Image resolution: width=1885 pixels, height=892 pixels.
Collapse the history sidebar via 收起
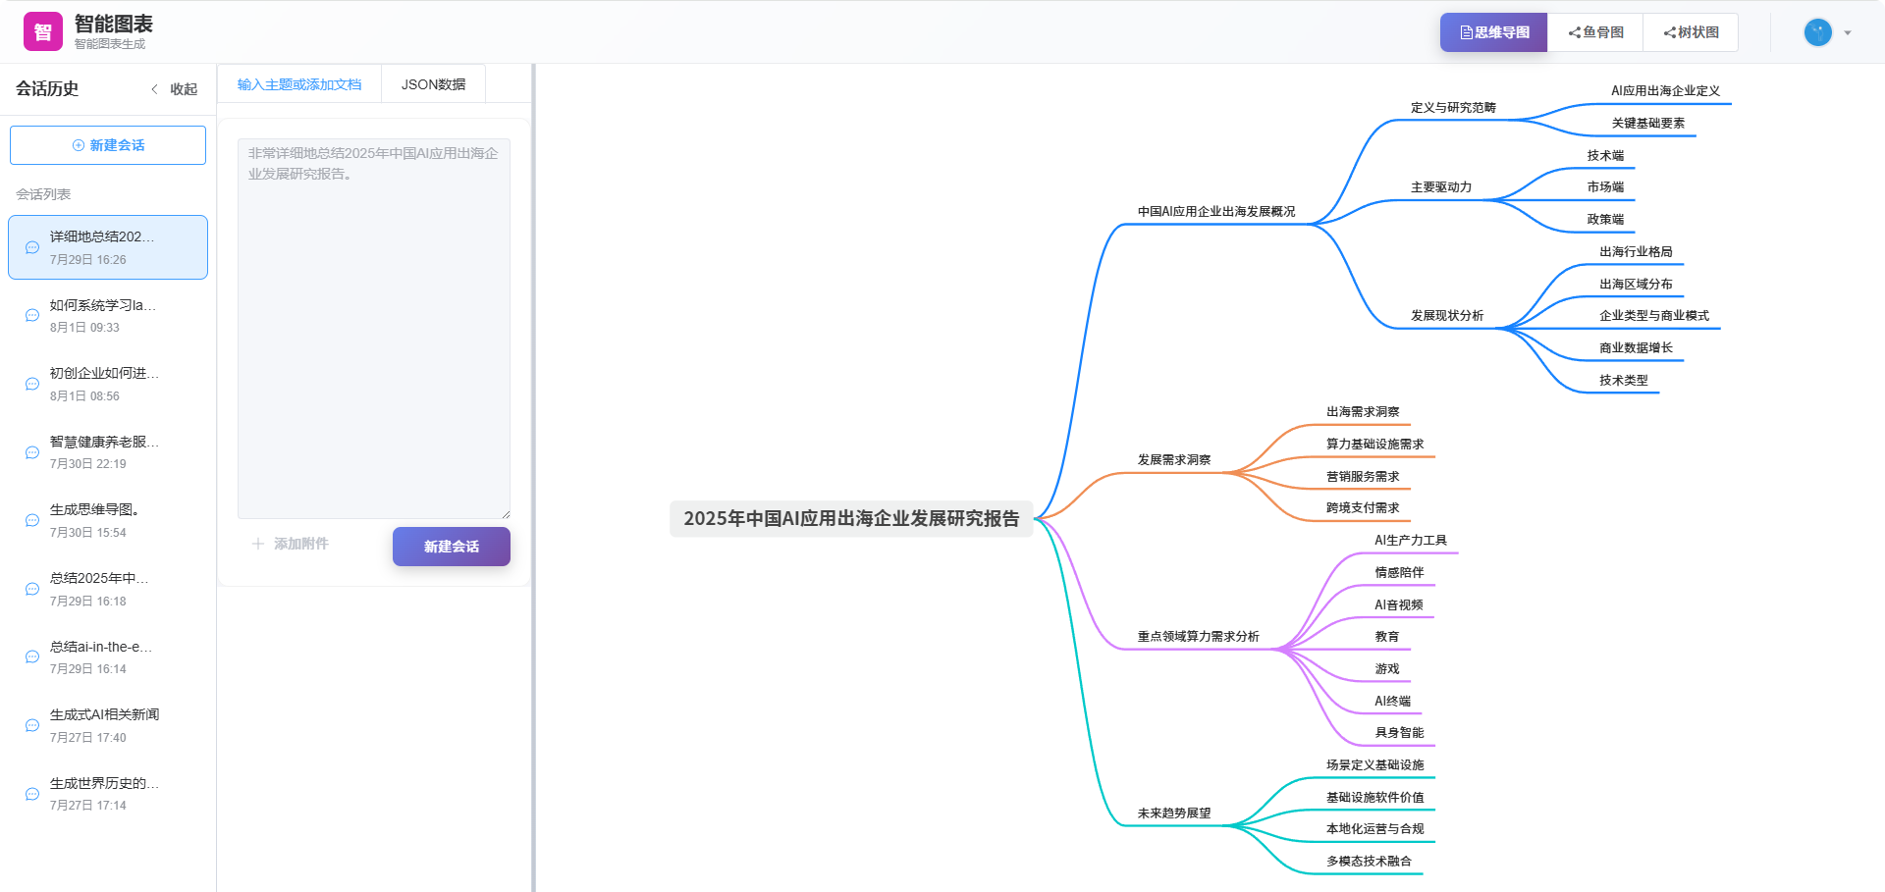click(175, 89)
